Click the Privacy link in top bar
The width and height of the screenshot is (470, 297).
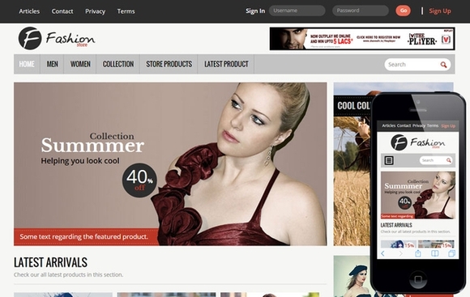click(95, 11)
